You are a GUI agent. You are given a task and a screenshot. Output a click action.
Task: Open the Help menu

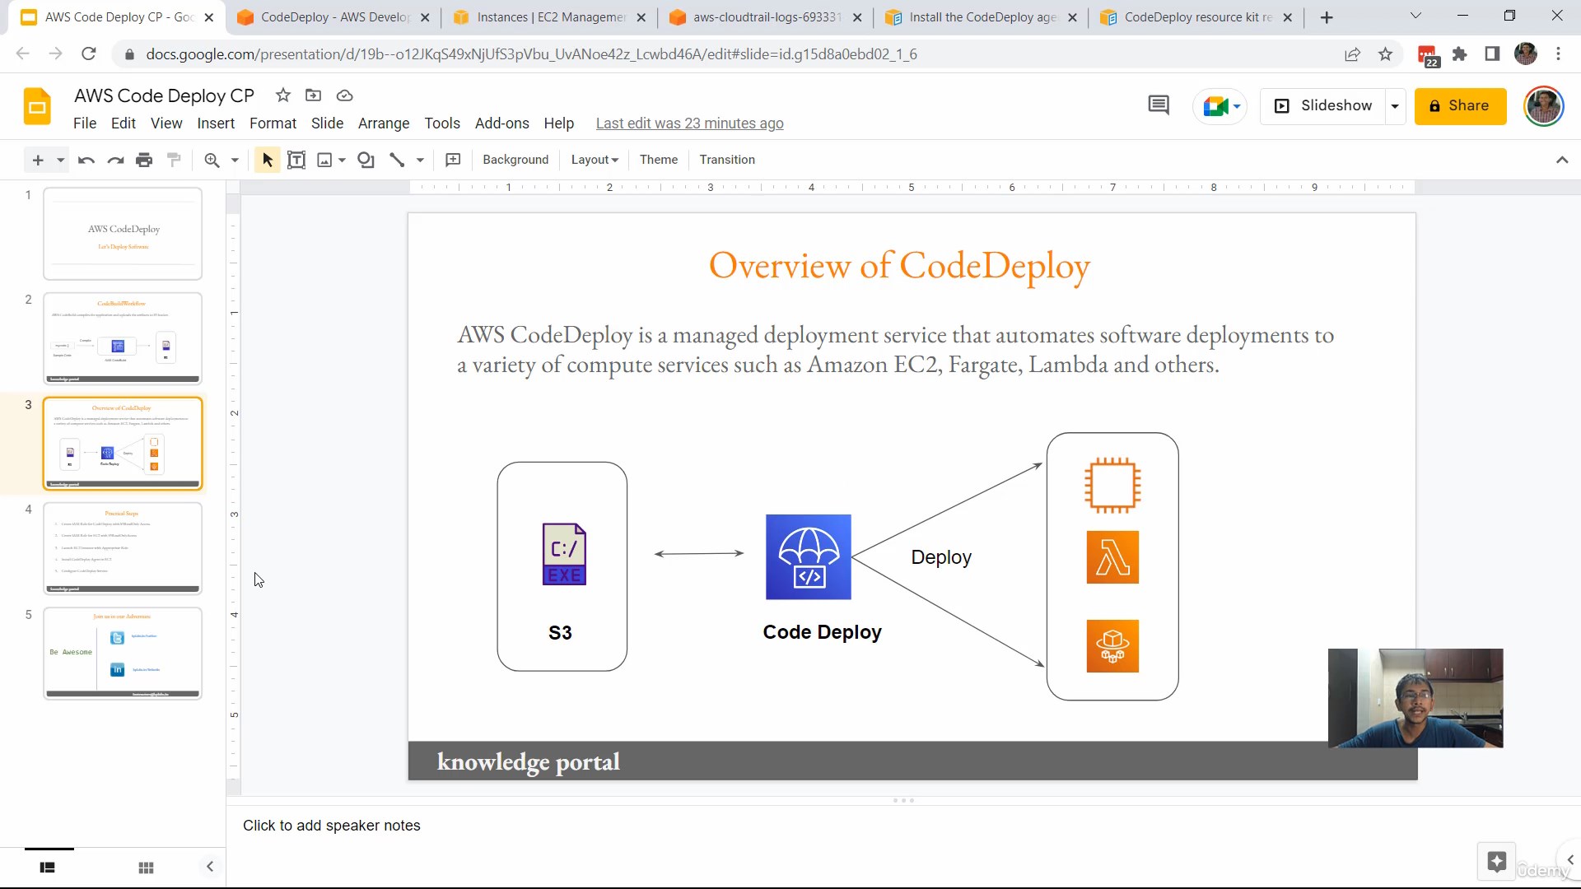[x=558, y=123]
